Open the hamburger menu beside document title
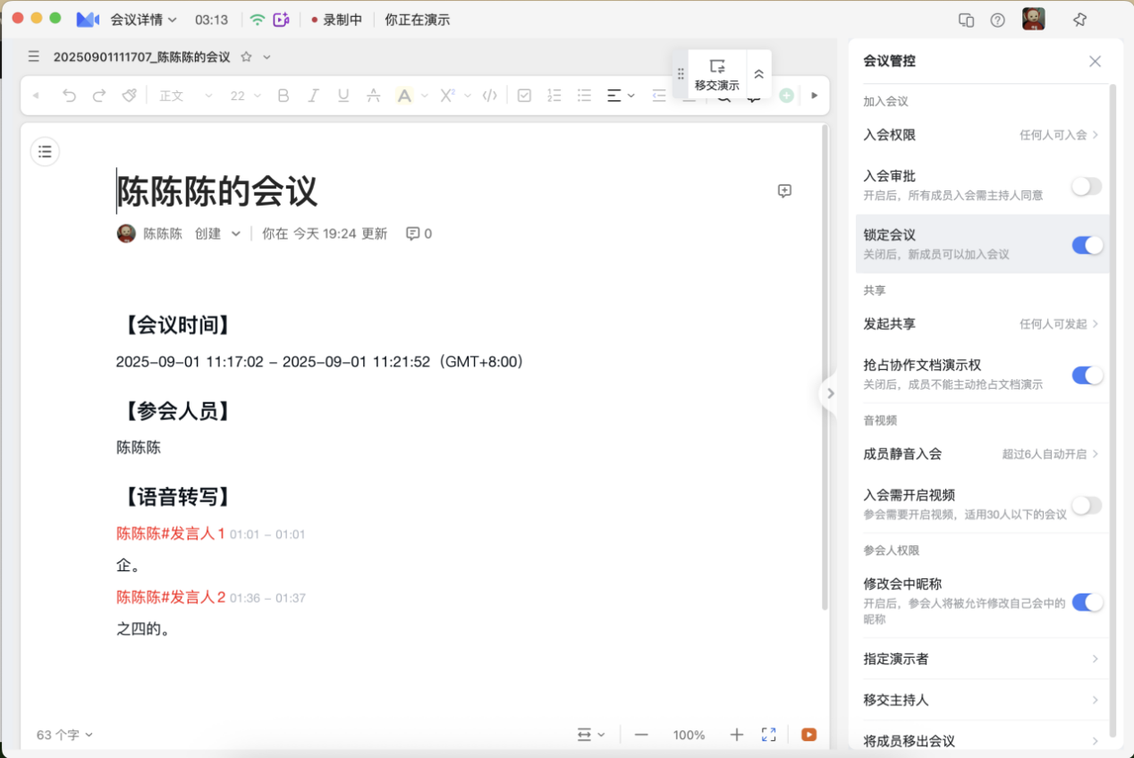This screenshot has width=1134, height=758. (33, 56)
